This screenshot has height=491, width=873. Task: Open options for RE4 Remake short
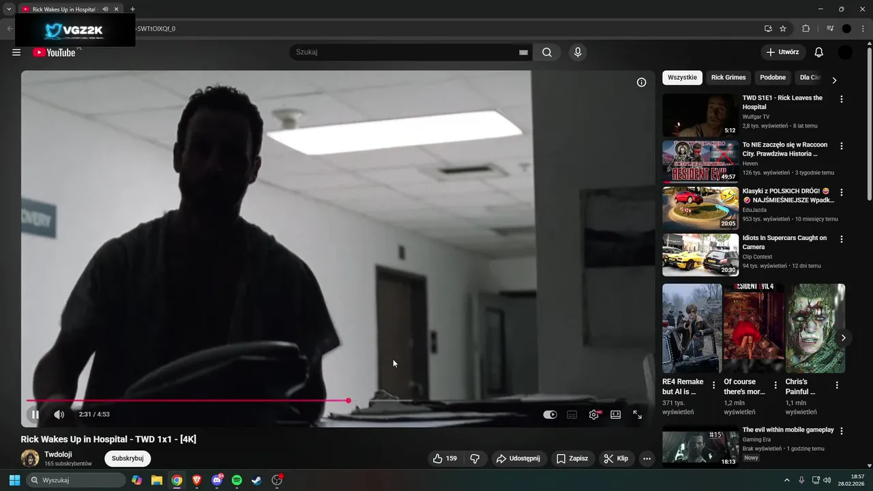[x=714, y=385]
